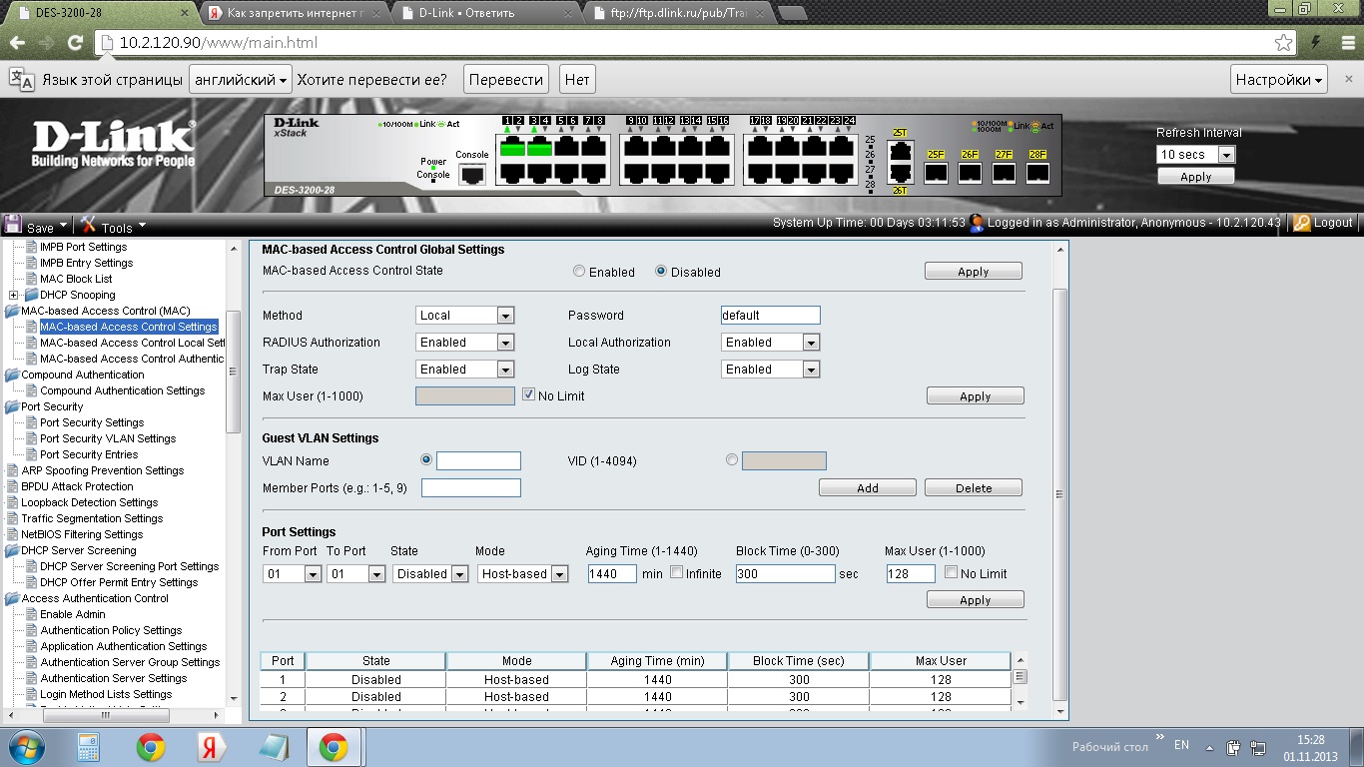This screenshot has height=767, width=1364.
Task: Click the Save disk icon
Action: pyautogui.click(x=13, y=226)
